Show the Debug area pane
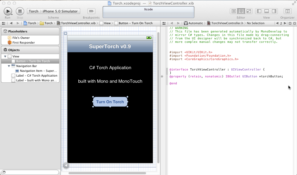The width and height of the screenshot is (297, 175). (x=266, y=11)
